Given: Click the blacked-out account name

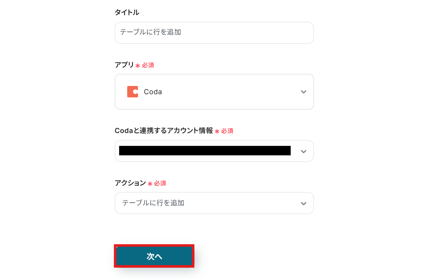Looking at the screenshot, I should [x=205, y=151].
